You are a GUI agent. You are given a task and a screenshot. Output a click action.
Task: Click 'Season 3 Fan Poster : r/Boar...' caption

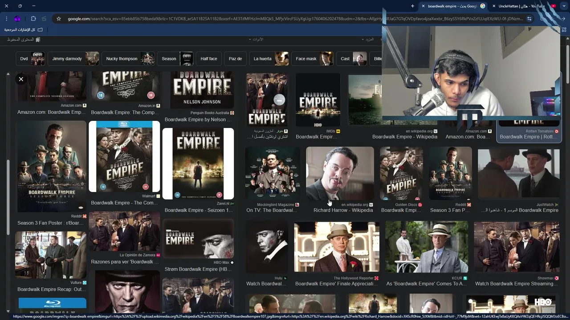[x=50, y=223]
